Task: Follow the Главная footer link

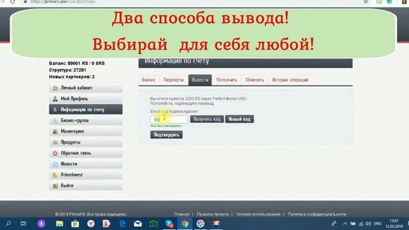Action: [181, 215]
